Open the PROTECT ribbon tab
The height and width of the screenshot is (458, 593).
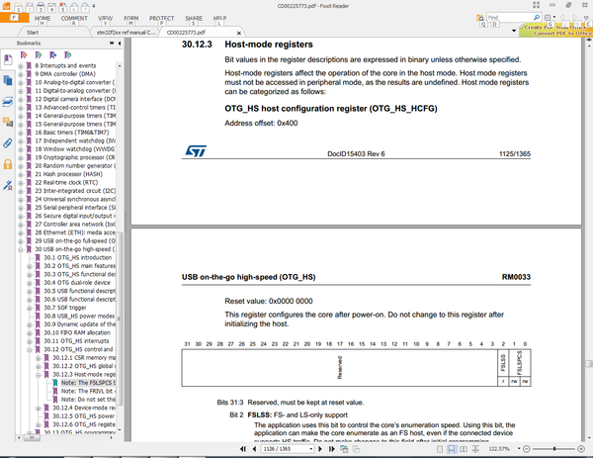[161, 18]
